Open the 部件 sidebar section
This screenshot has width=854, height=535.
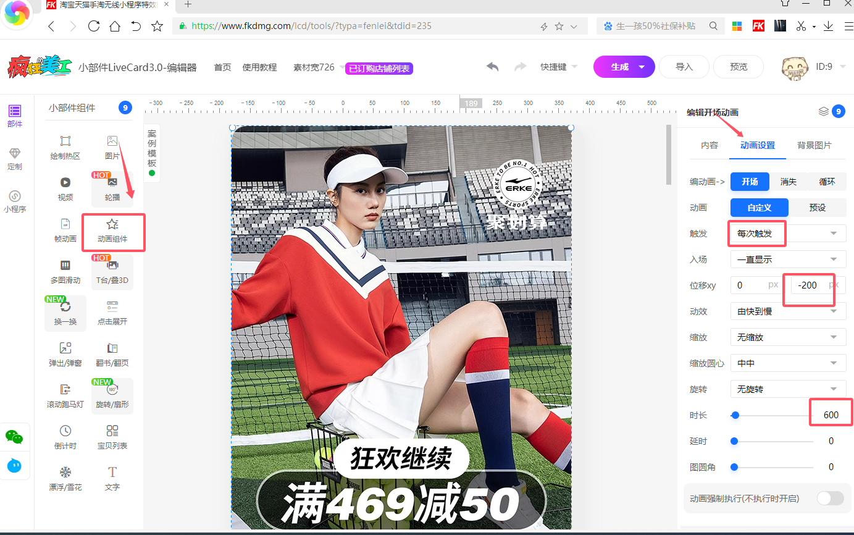(15, 116)
